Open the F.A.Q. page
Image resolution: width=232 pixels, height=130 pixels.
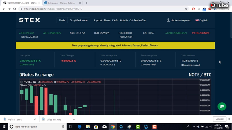[115, 20]
